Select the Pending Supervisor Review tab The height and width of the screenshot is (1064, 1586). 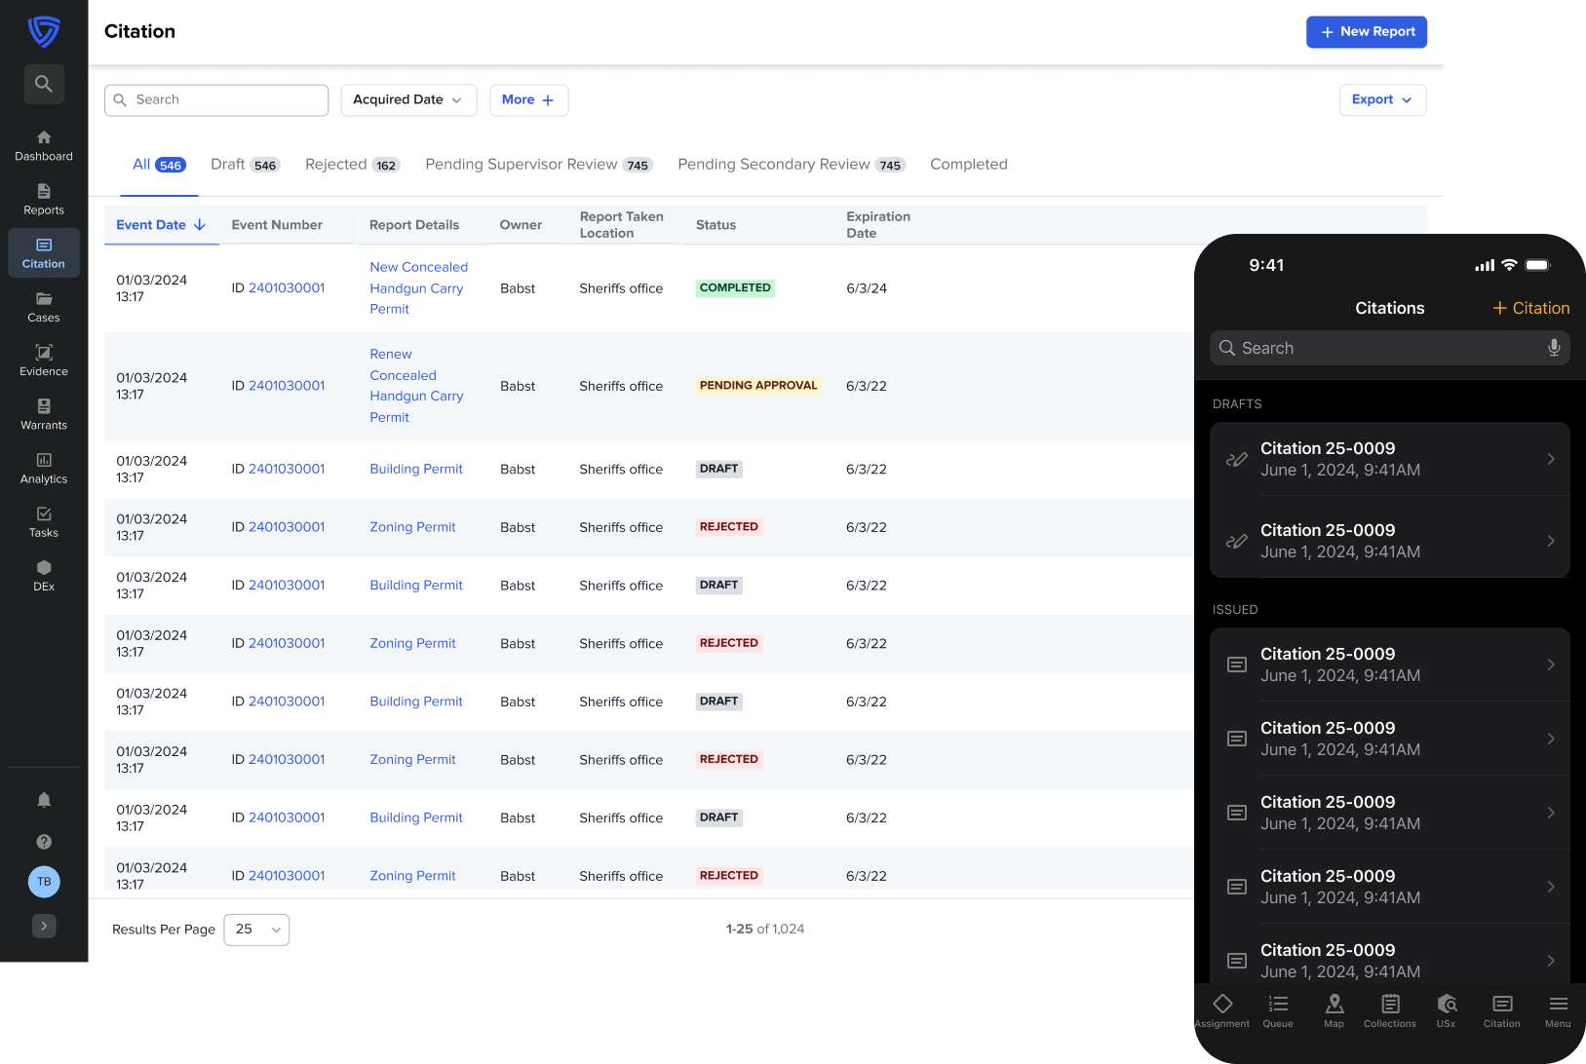click(537, 165)
